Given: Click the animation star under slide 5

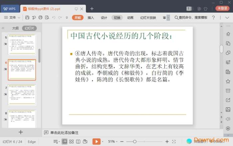Looking at the screenshot, I should pos(6,44).
